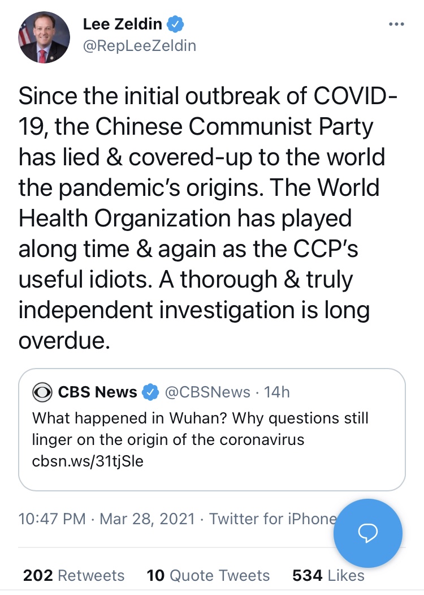The height and width of the screenshot is (595, 424).
Task: Show the 534 Likes list
Action: click(x=328, y=576)
